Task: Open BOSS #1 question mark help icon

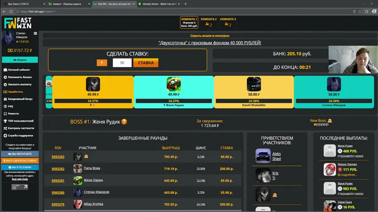Action: (124, 121)
